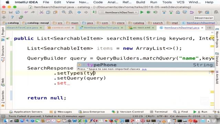Open the editor tabs overflow list
220x124 pixels.
[x=210, y=28]
